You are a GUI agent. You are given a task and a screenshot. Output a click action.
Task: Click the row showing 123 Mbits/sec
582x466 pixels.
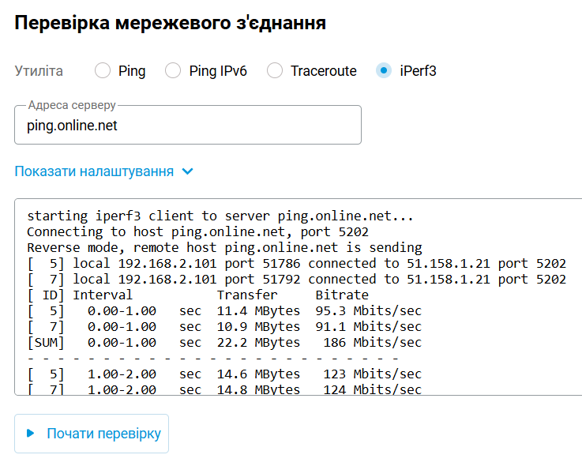224,374
